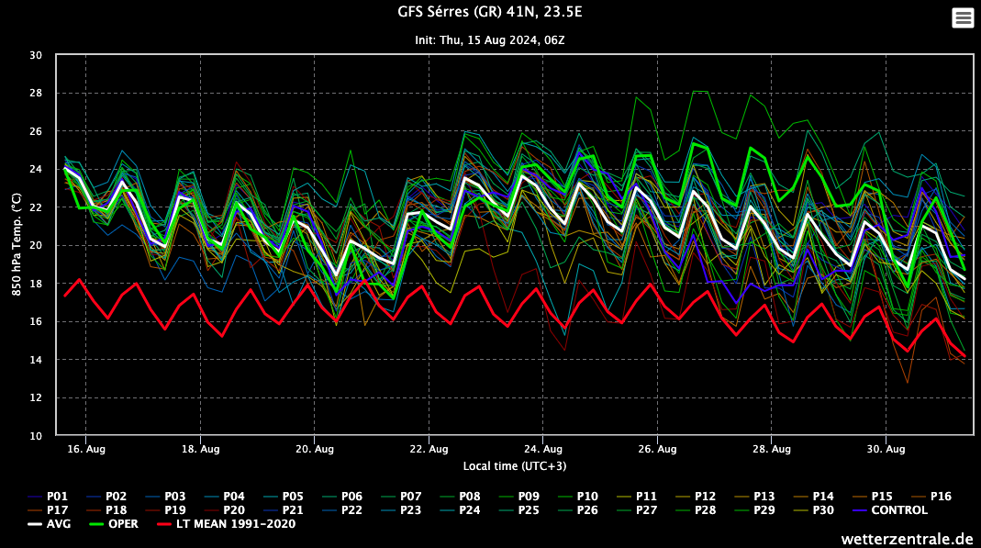This screenshot has height=548, width=981.
Task: Hide the P12 legend entry
Action: click(x=696, y=496)
